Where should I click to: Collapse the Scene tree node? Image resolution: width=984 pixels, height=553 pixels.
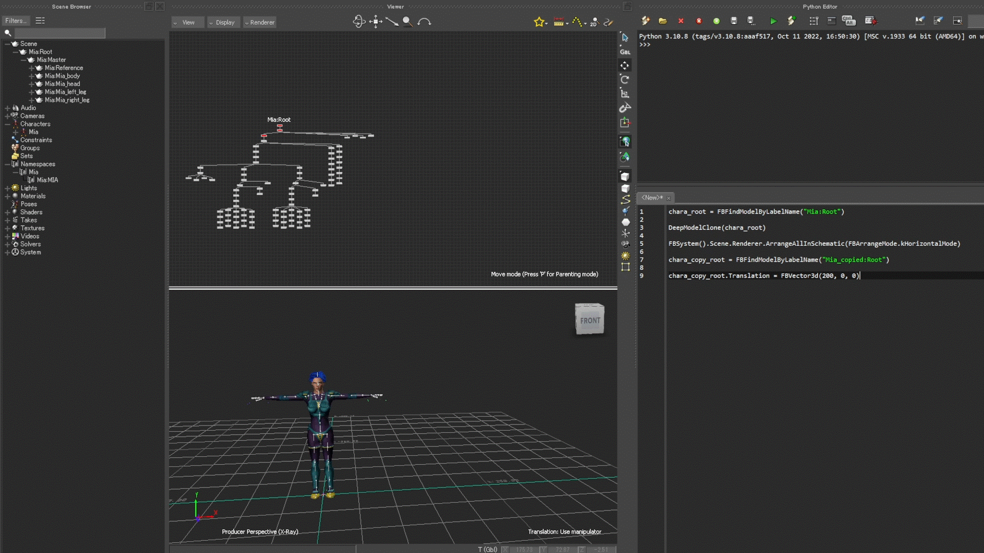7,44
